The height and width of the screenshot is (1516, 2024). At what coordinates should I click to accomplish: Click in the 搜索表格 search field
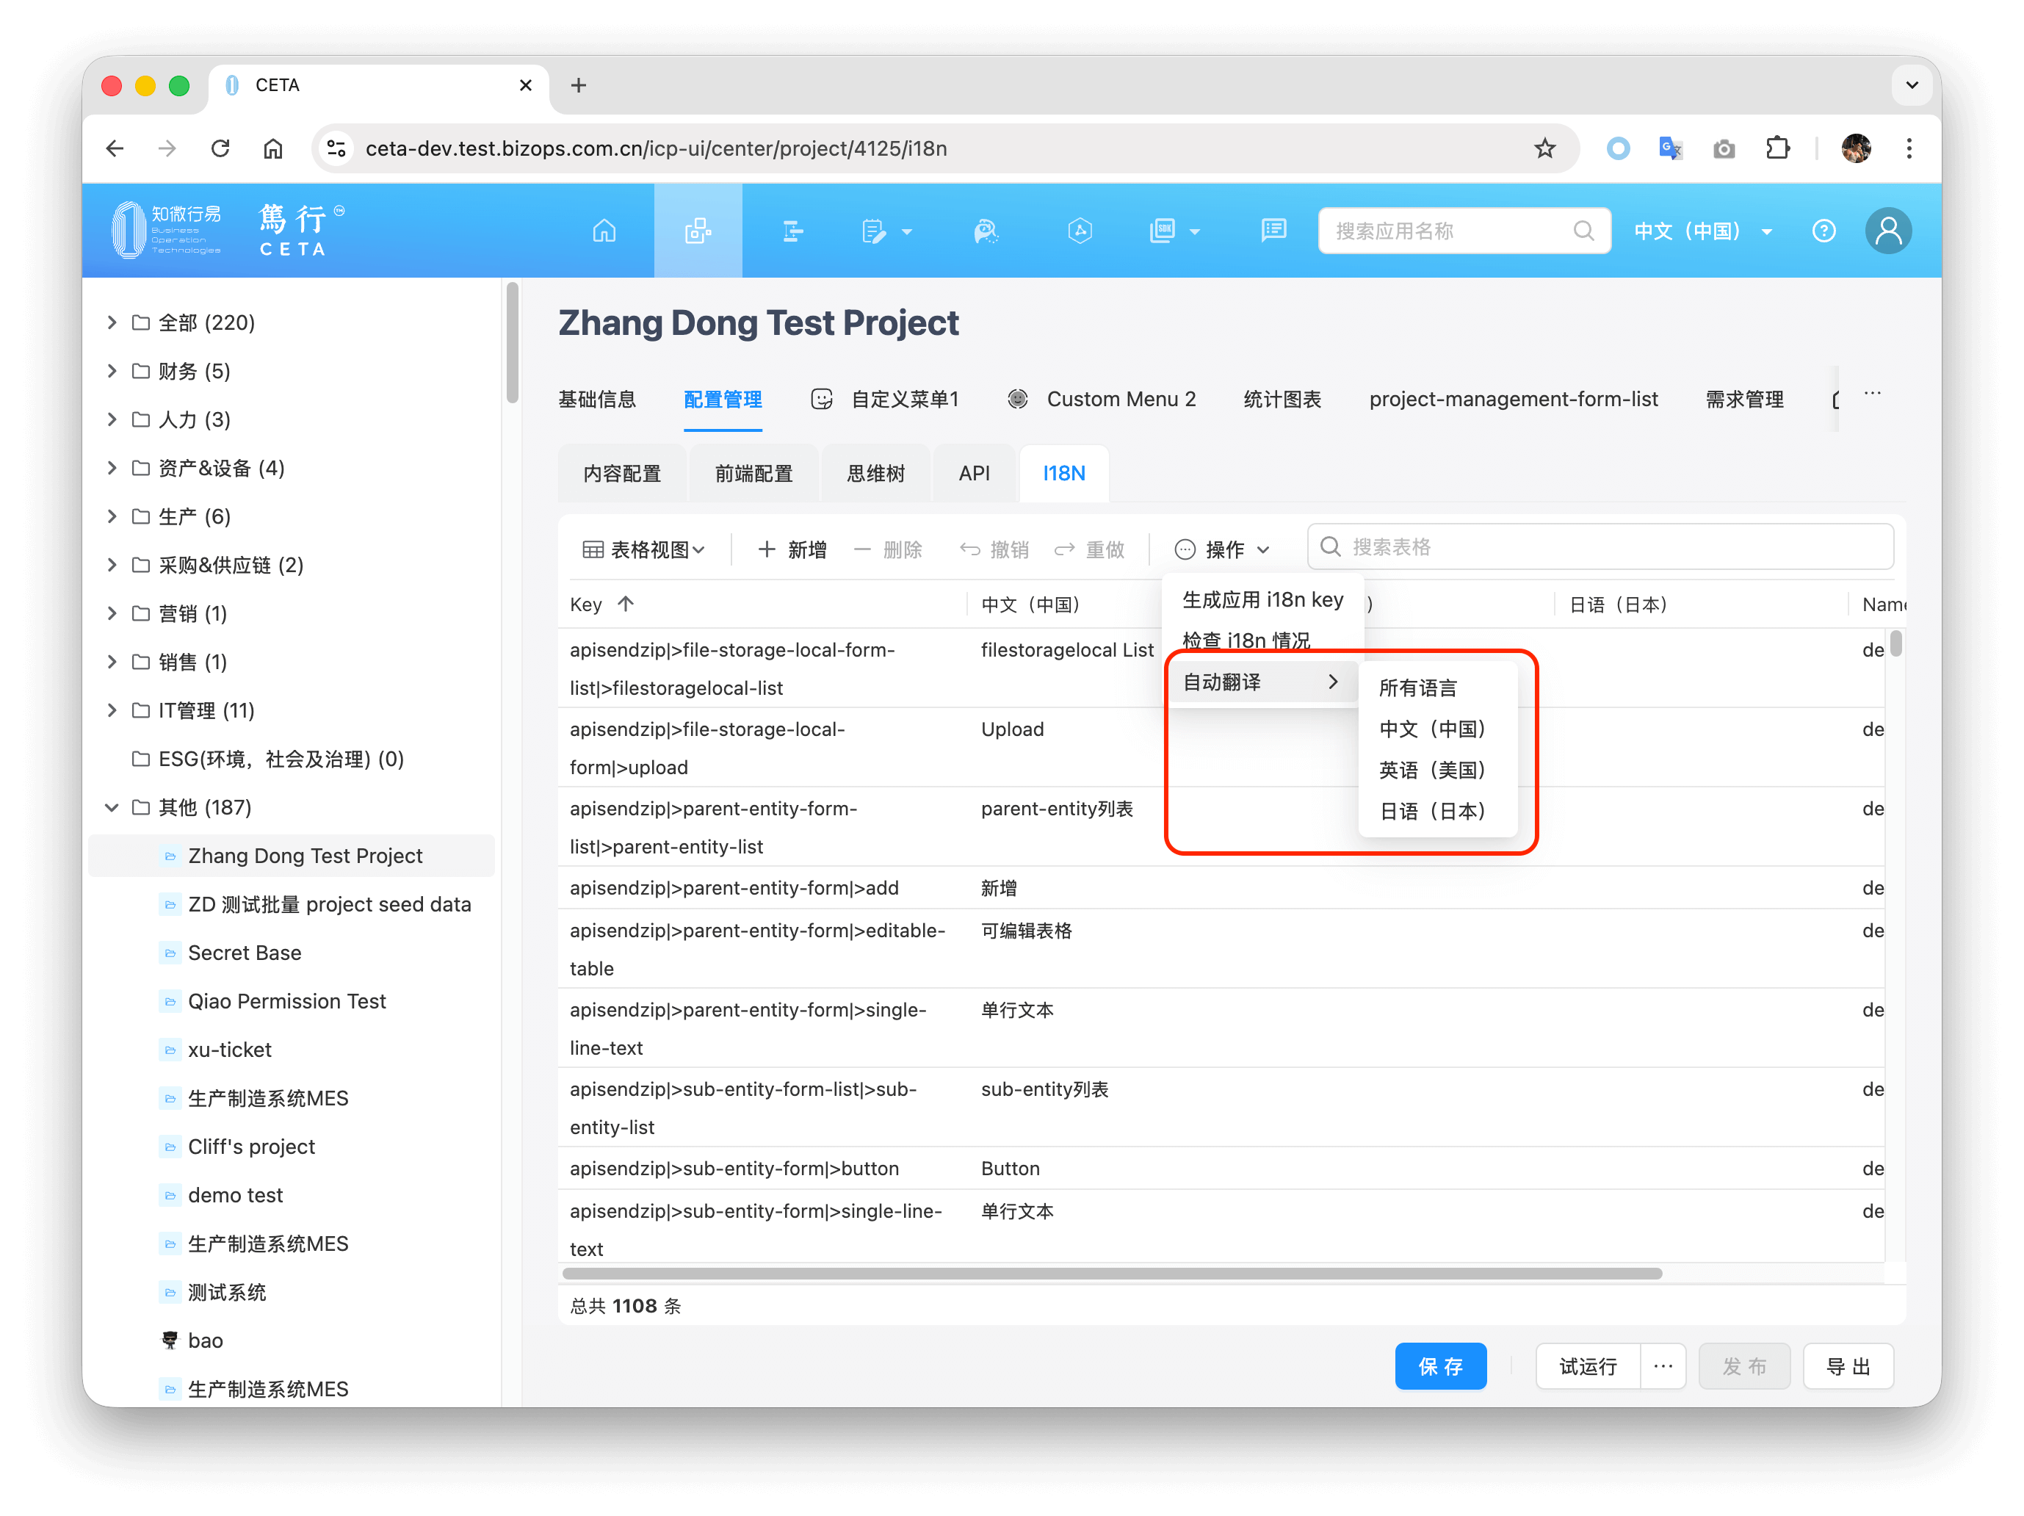(1601, 547)
